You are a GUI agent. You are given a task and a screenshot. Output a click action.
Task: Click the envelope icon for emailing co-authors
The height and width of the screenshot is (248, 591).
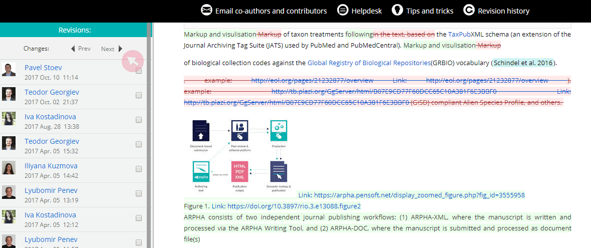tap(206, 10)
